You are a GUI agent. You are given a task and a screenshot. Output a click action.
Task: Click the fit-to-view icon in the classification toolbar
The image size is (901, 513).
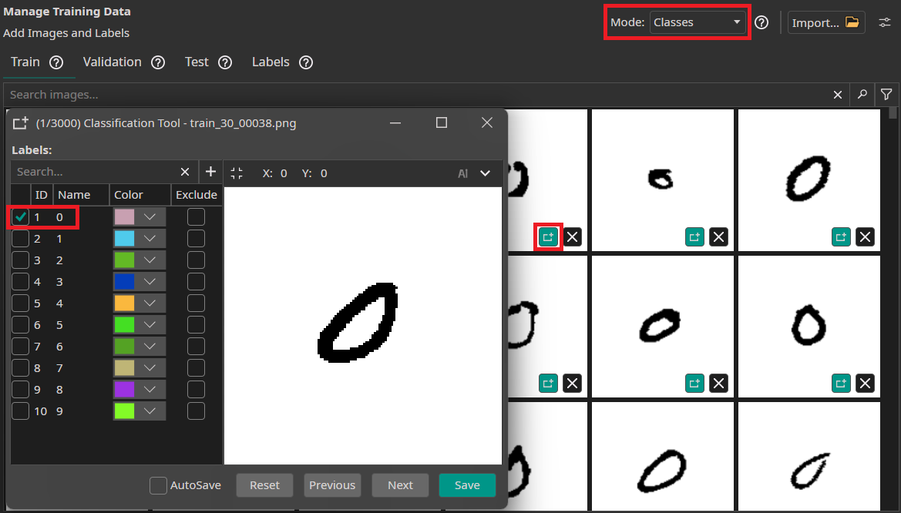(237, 173)
